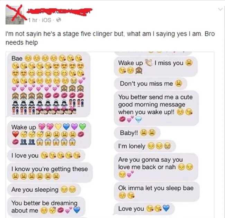Click the 'Ok imma let you sleep bae' bubble
225x218 pixels.
point(157,191)
